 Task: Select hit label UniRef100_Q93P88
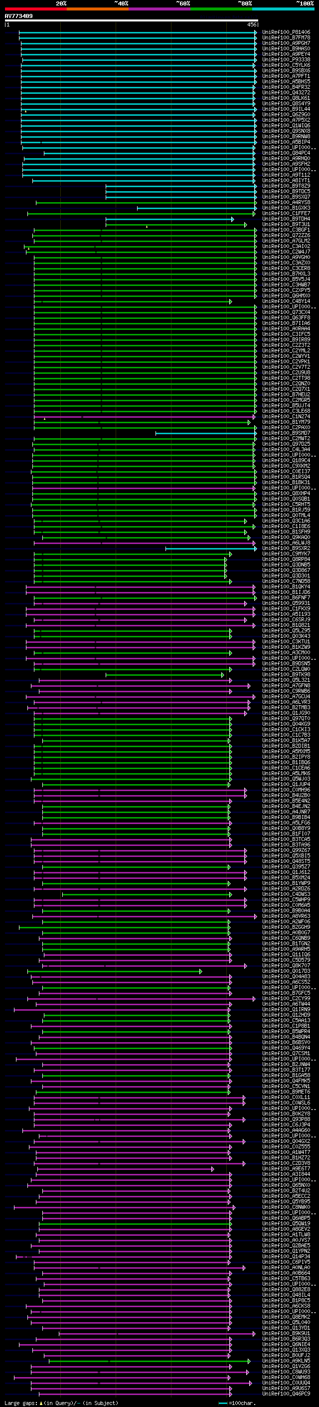click(x=286, y=1119)
